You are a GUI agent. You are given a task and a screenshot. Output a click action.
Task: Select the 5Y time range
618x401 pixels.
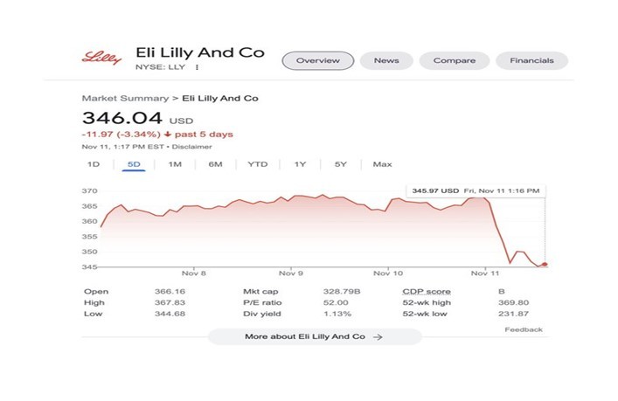[x=341, y=164]
